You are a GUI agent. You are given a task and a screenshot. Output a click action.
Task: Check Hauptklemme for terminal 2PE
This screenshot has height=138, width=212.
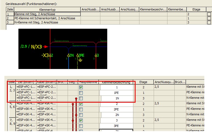[x=81, y=109]
